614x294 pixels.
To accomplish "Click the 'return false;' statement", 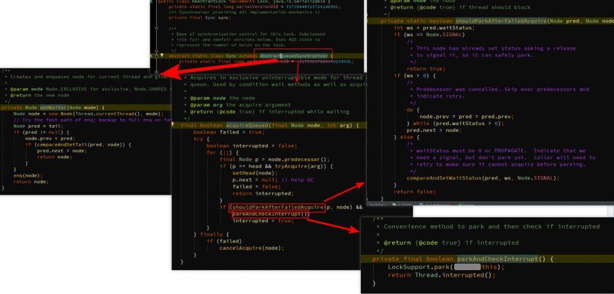I will click(415, 191).
